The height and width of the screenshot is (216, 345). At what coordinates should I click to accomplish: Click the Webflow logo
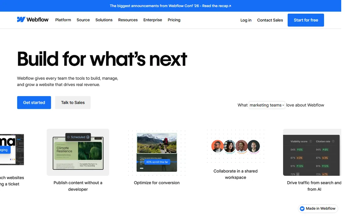pos(33,19)
